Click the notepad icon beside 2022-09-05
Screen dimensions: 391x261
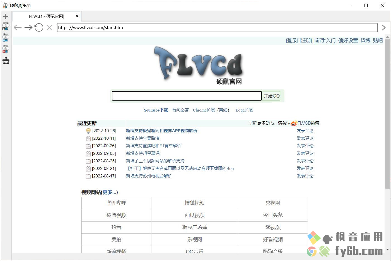point(88,153)
